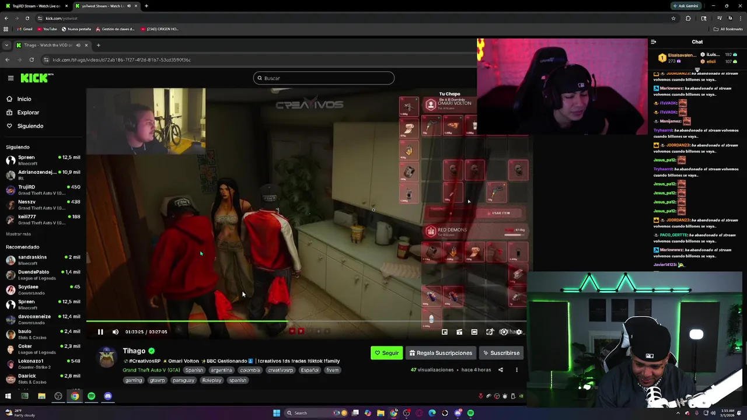This screenshot has width=747, height=420.
Task: Open Inicio in the Kick sidebar
Action: pos(24,99)
